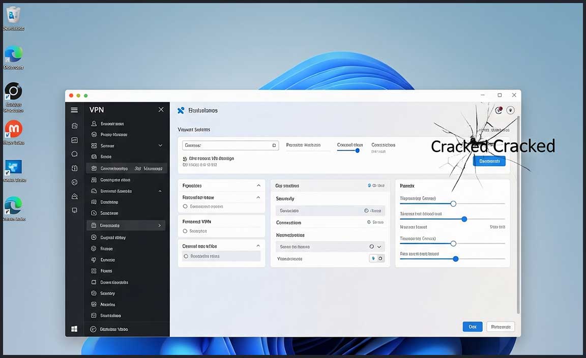Click the blue icon link in middle panel header

point(376,185)
